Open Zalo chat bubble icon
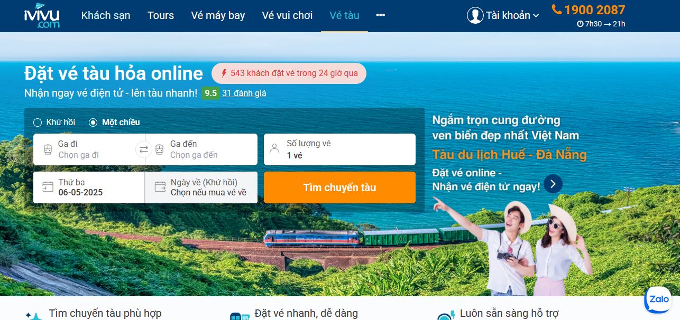 (x=658, y=300)
